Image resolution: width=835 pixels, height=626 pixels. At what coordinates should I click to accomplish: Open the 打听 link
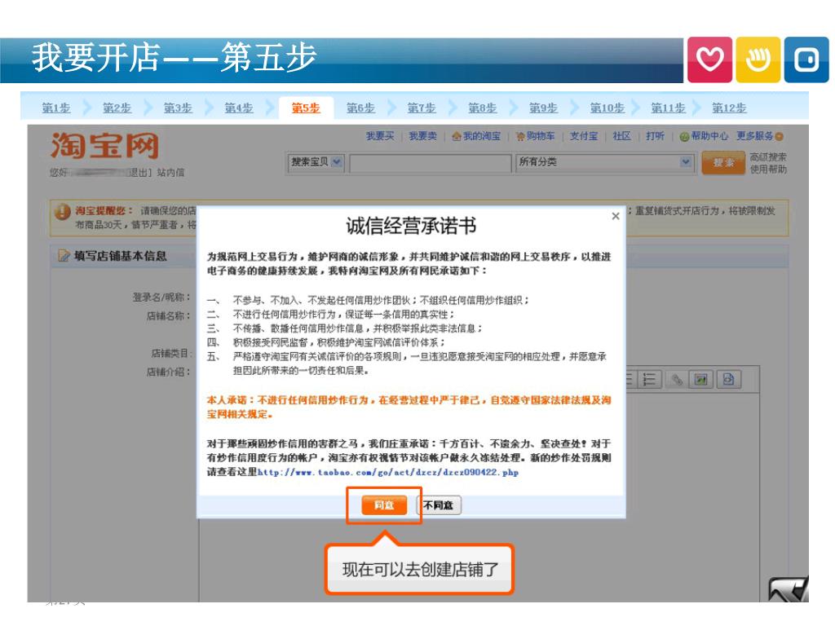pyautogui.click(x=655, y=136)
